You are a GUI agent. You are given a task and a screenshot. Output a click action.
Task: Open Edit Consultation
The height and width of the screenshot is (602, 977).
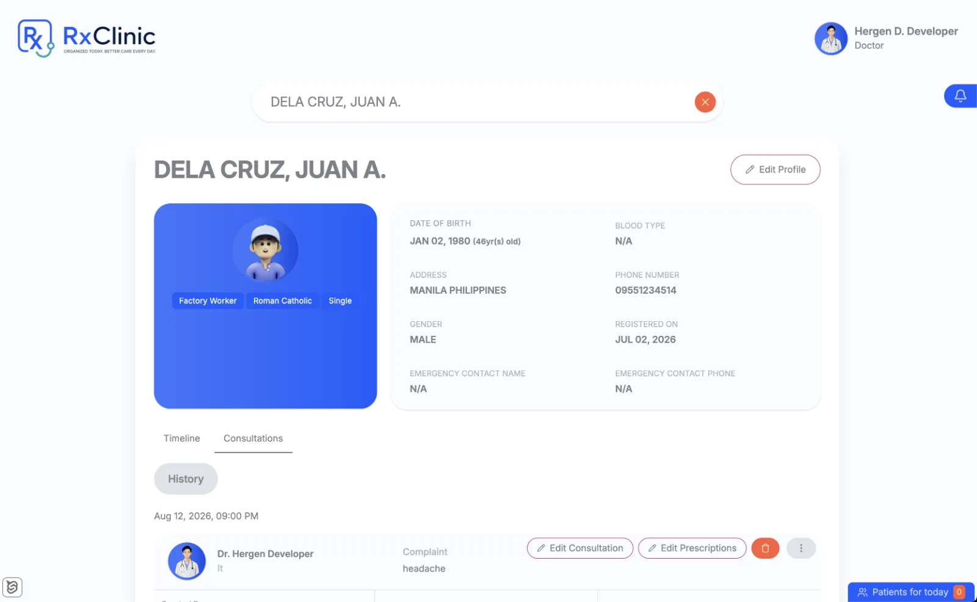[579, 548]
